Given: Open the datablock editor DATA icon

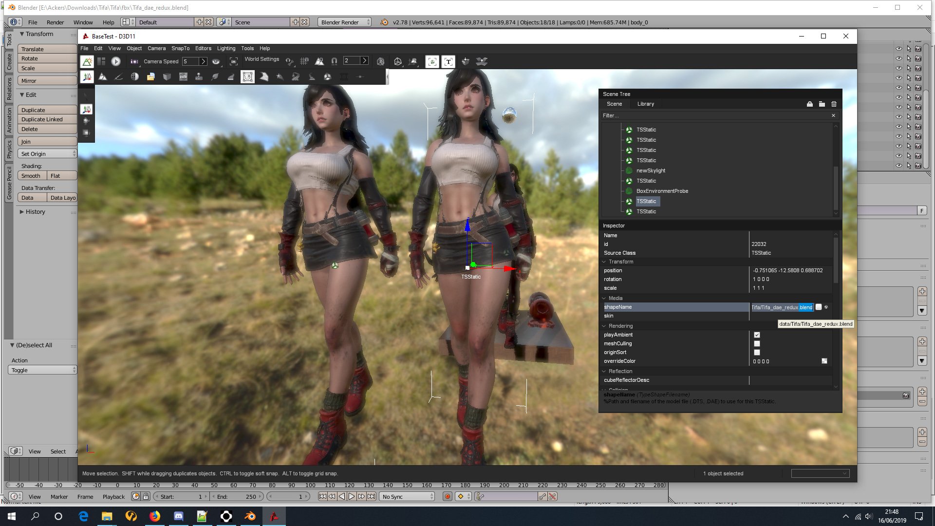Looking at the screenshot, I should point(183,77).
